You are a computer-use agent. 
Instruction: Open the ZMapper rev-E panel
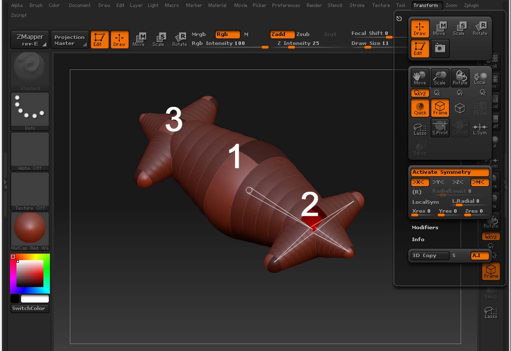tap(28, 39)
